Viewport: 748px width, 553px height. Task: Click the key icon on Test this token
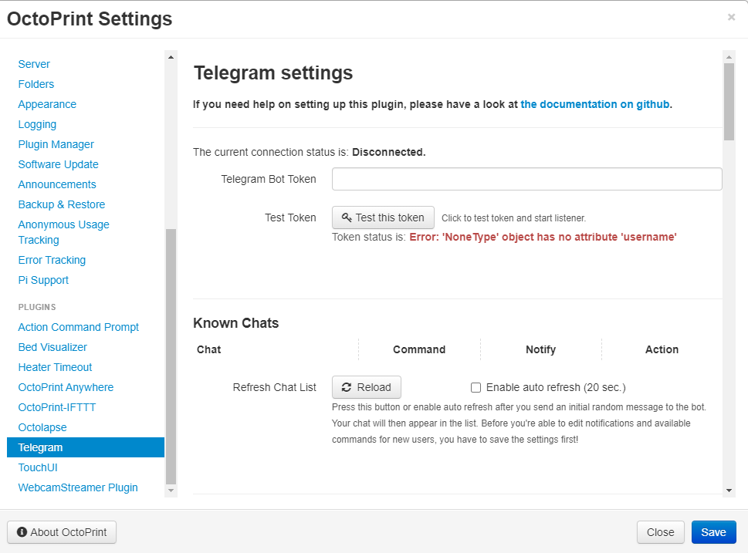(347, 217)
